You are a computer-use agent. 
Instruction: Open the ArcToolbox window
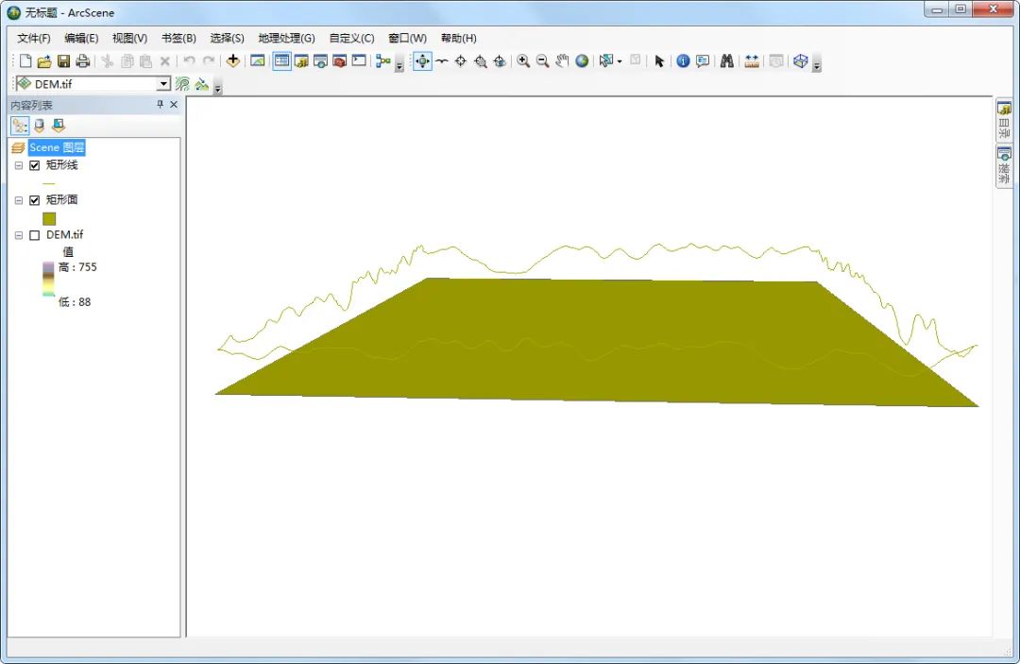coord(340,61)
